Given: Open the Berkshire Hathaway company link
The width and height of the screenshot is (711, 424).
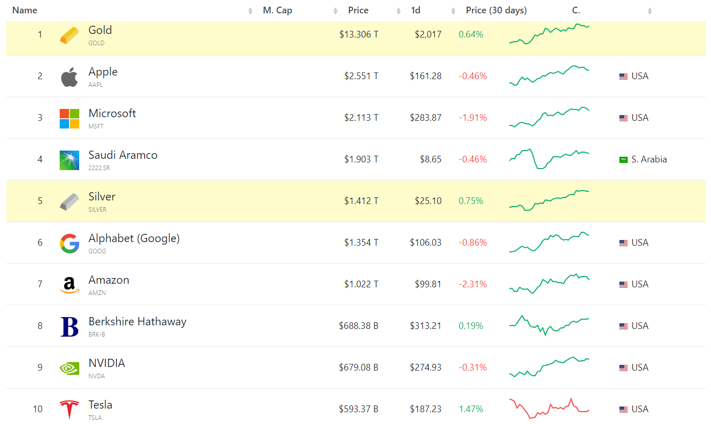Looking at the screenshot, I should click(137, 322).
